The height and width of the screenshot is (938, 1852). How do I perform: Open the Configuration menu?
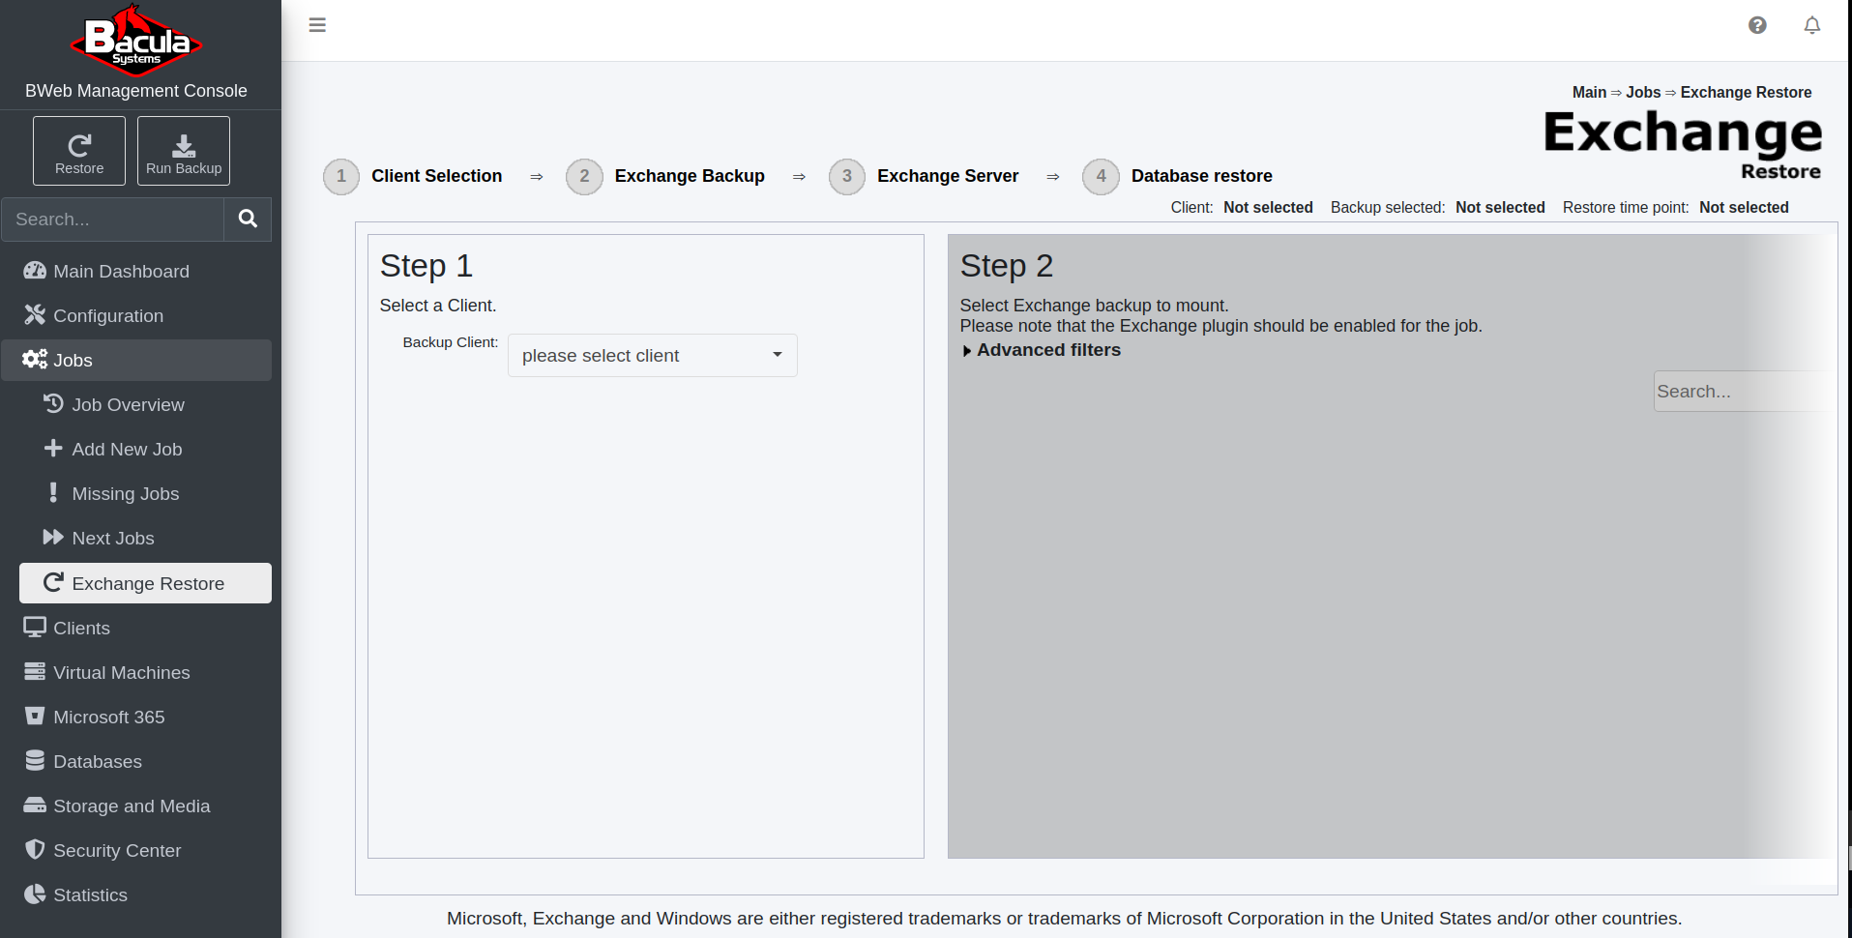(136, 315)
